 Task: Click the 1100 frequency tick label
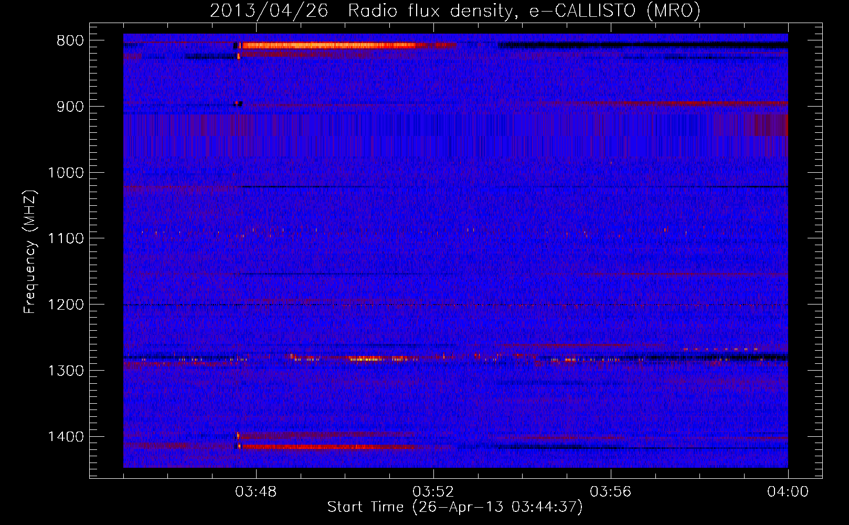pyautogui.click(x=66, y=238)
